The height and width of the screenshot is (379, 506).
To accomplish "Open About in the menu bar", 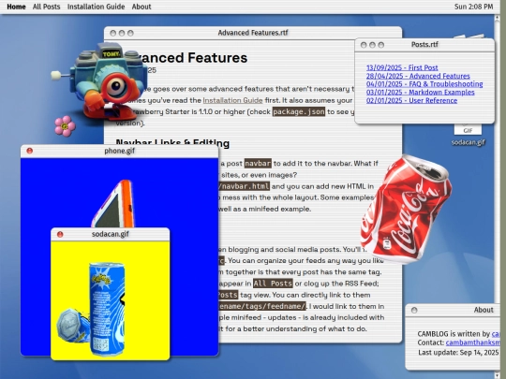I will coord(141,7).
